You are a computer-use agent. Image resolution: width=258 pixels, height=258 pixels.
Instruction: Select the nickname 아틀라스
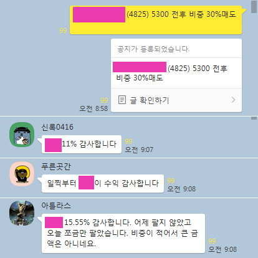click(x=56, y=206)
